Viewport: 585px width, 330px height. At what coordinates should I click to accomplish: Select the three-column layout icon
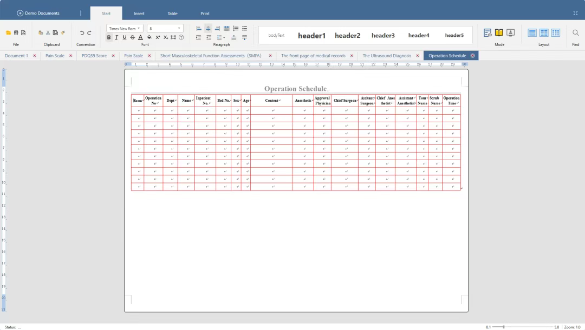point(555,33)
